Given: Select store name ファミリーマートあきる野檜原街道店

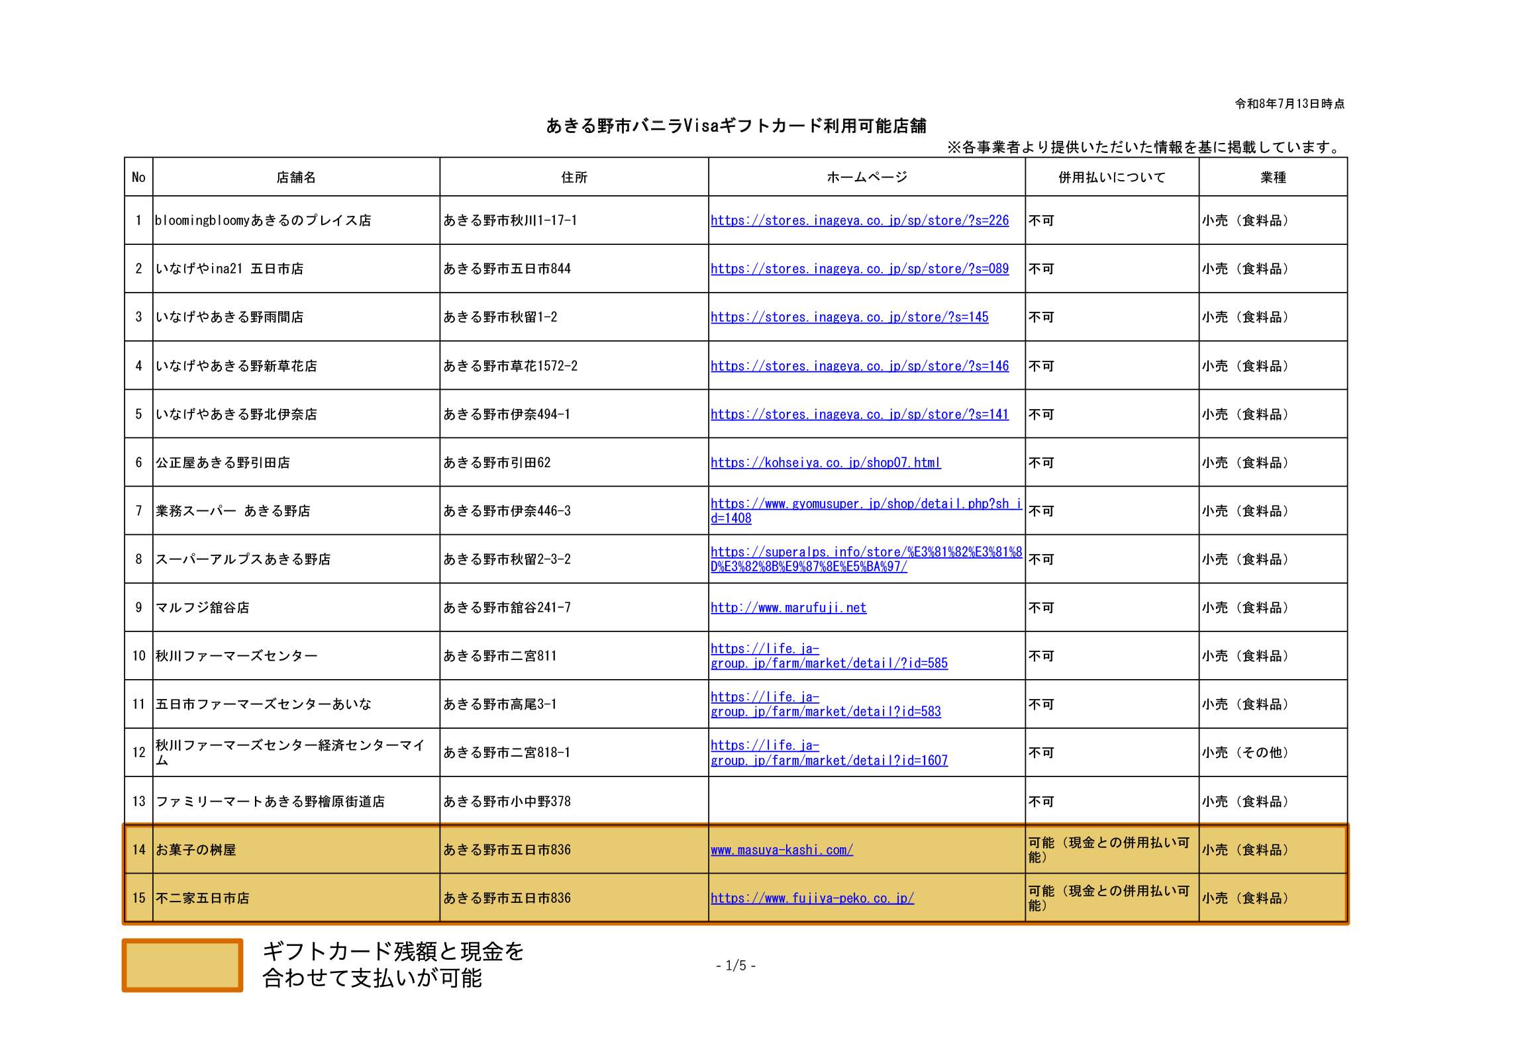Looking at the screenshot, I should (x=270, y=802).
